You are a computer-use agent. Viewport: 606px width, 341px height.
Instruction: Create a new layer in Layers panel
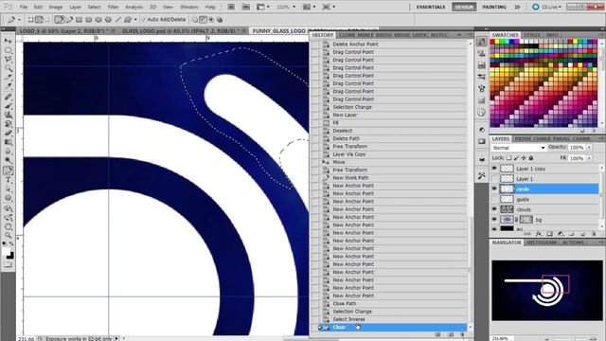583,234
